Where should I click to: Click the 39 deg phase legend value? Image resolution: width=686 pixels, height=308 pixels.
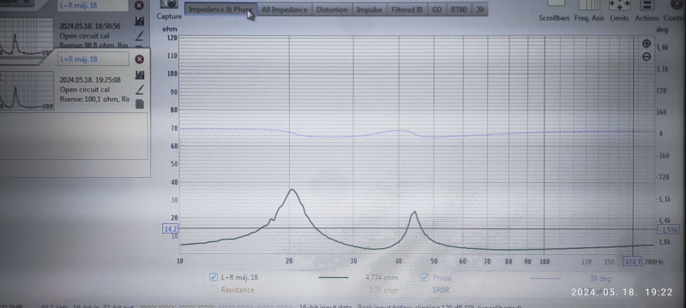tap(600, 278)
